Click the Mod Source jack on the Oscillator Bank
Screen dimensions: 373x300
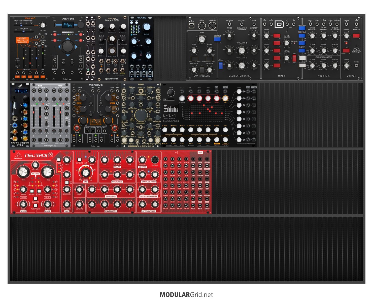pos(229,24)
